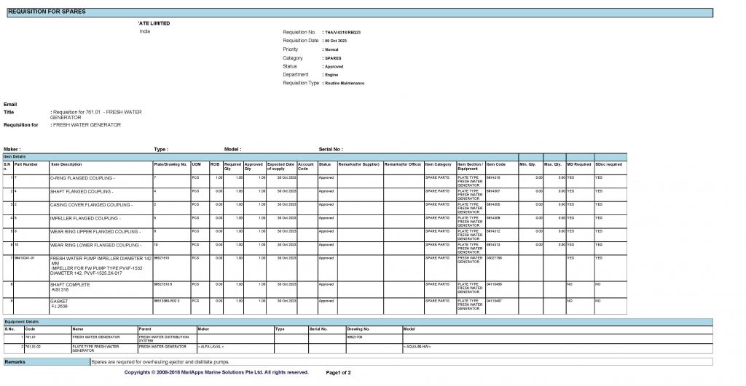This screenshot has height=386, width=746.
Task: Click the 'GASKET' item description cell
Action: (x=58, y=300)
